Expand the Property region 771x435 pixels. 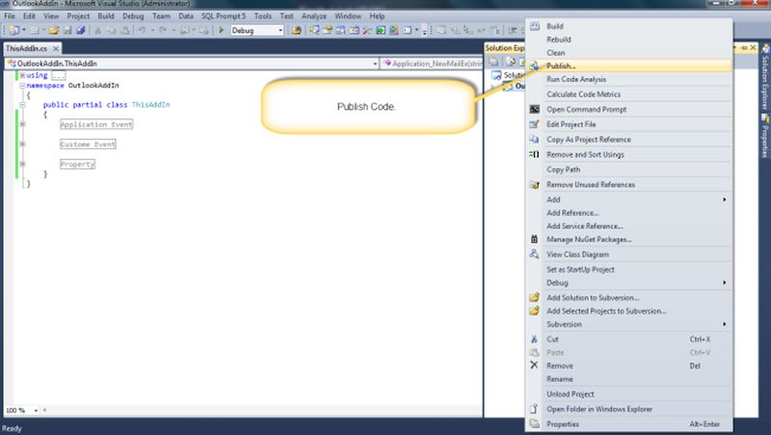click(22, 164)
